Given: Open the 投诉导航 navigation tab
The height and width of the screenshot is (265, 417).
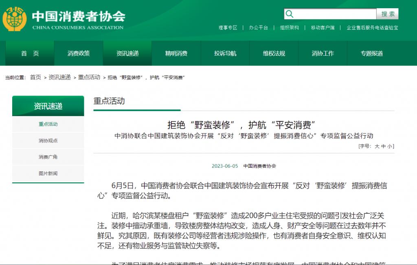Looking at the screenshot, I should (x=225, y=53).
